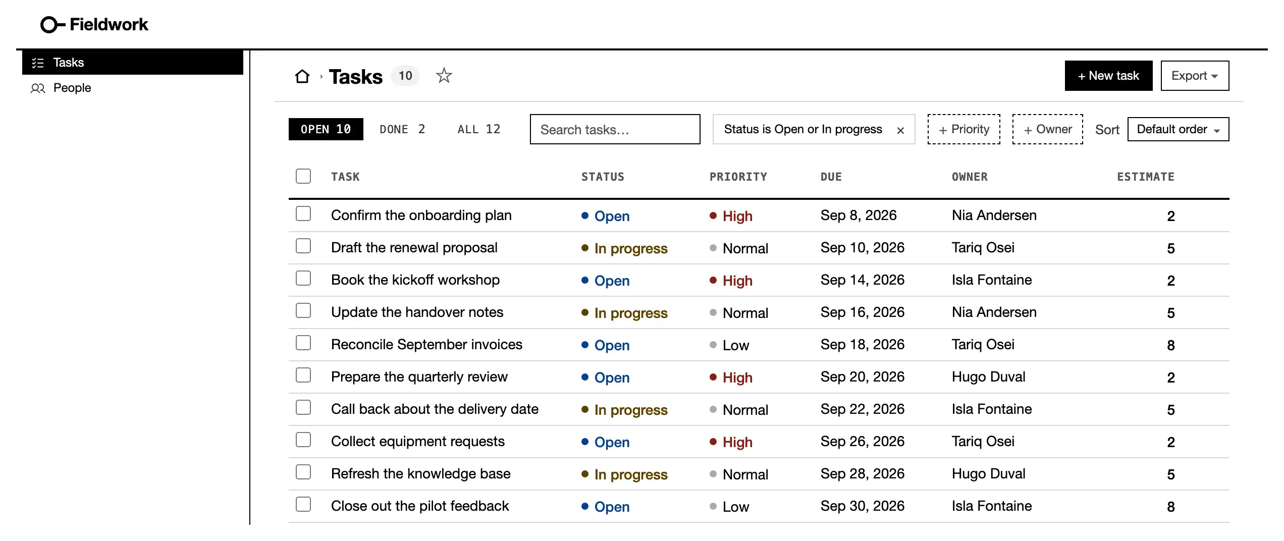This screenshot has height=541, width=1284.
Task: Select checkbox for Book the kickoff workshop
Action: click(303, 278)
